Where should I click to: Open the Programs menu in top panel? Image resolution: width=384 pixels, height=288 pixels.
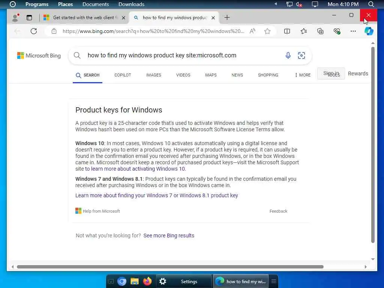pyautogui.click(x=37, y=4)
